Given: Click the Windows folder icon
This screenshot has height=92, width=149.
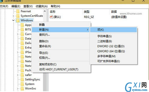Looking at the screenshot, I should 18,20.
